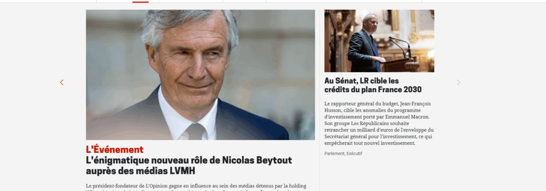Click the Senate summary mentioning Jean-François Husson

click(379, 123)
